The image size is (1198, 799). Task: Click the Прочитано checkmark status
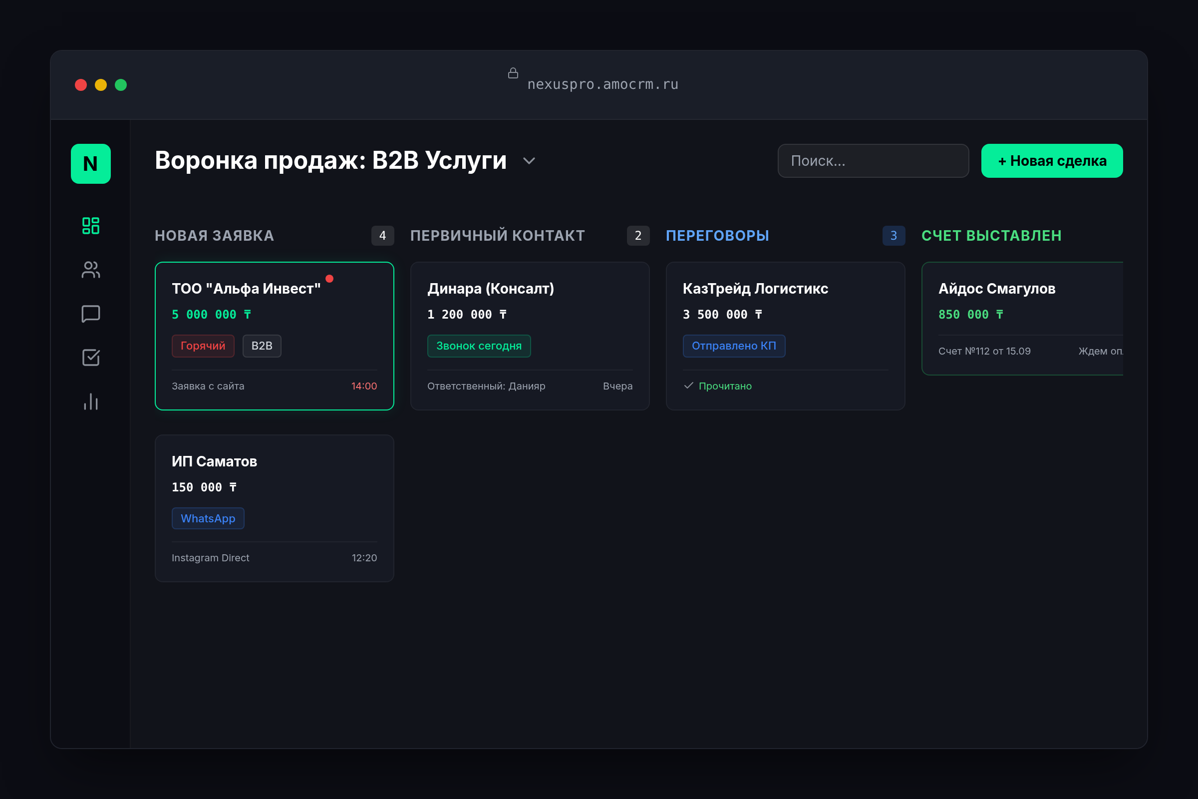click(718, 386)
